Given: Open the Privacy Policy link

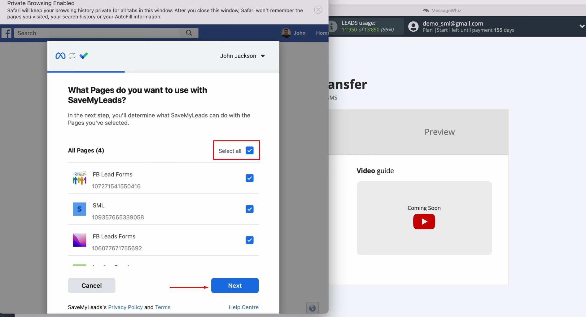Looking at the screenshot, I should click(125, 307).
